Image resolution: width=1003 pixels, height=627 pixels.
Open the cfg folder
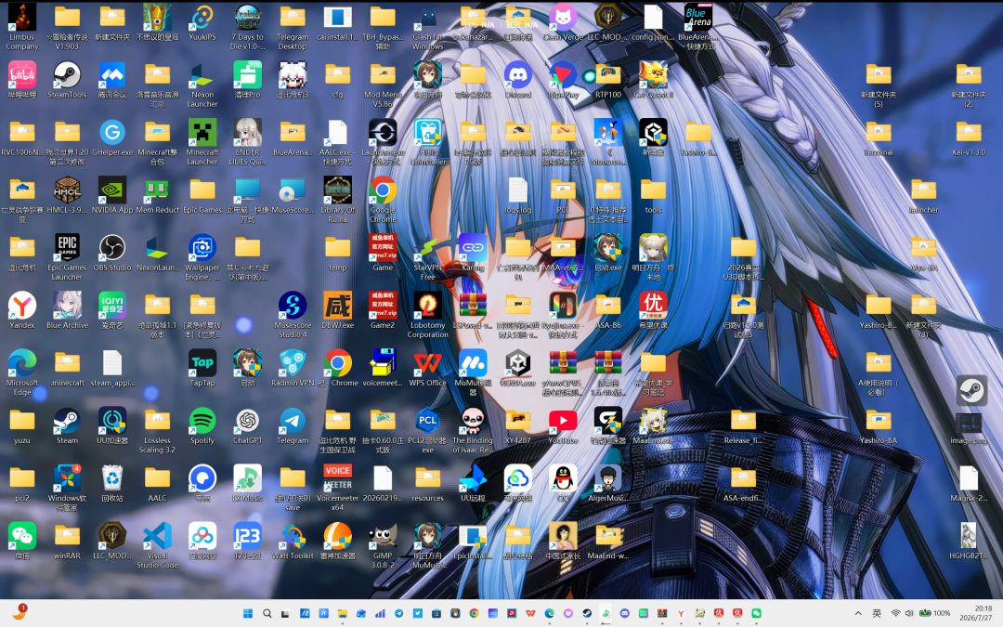click(338, 79)
